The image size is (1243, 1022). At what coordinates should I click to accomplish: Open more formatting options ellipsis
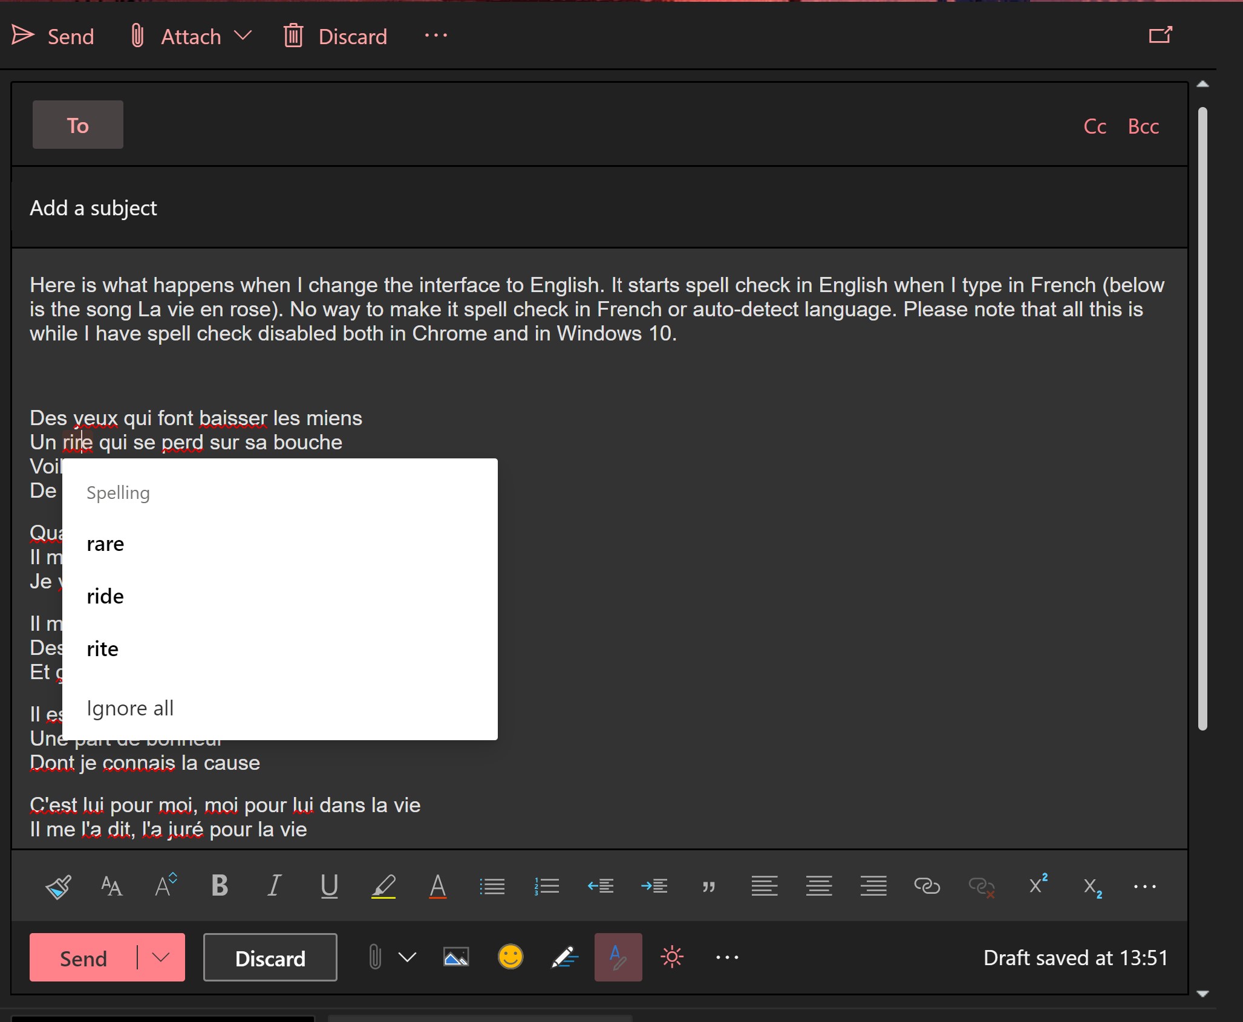pos(1145,887)
